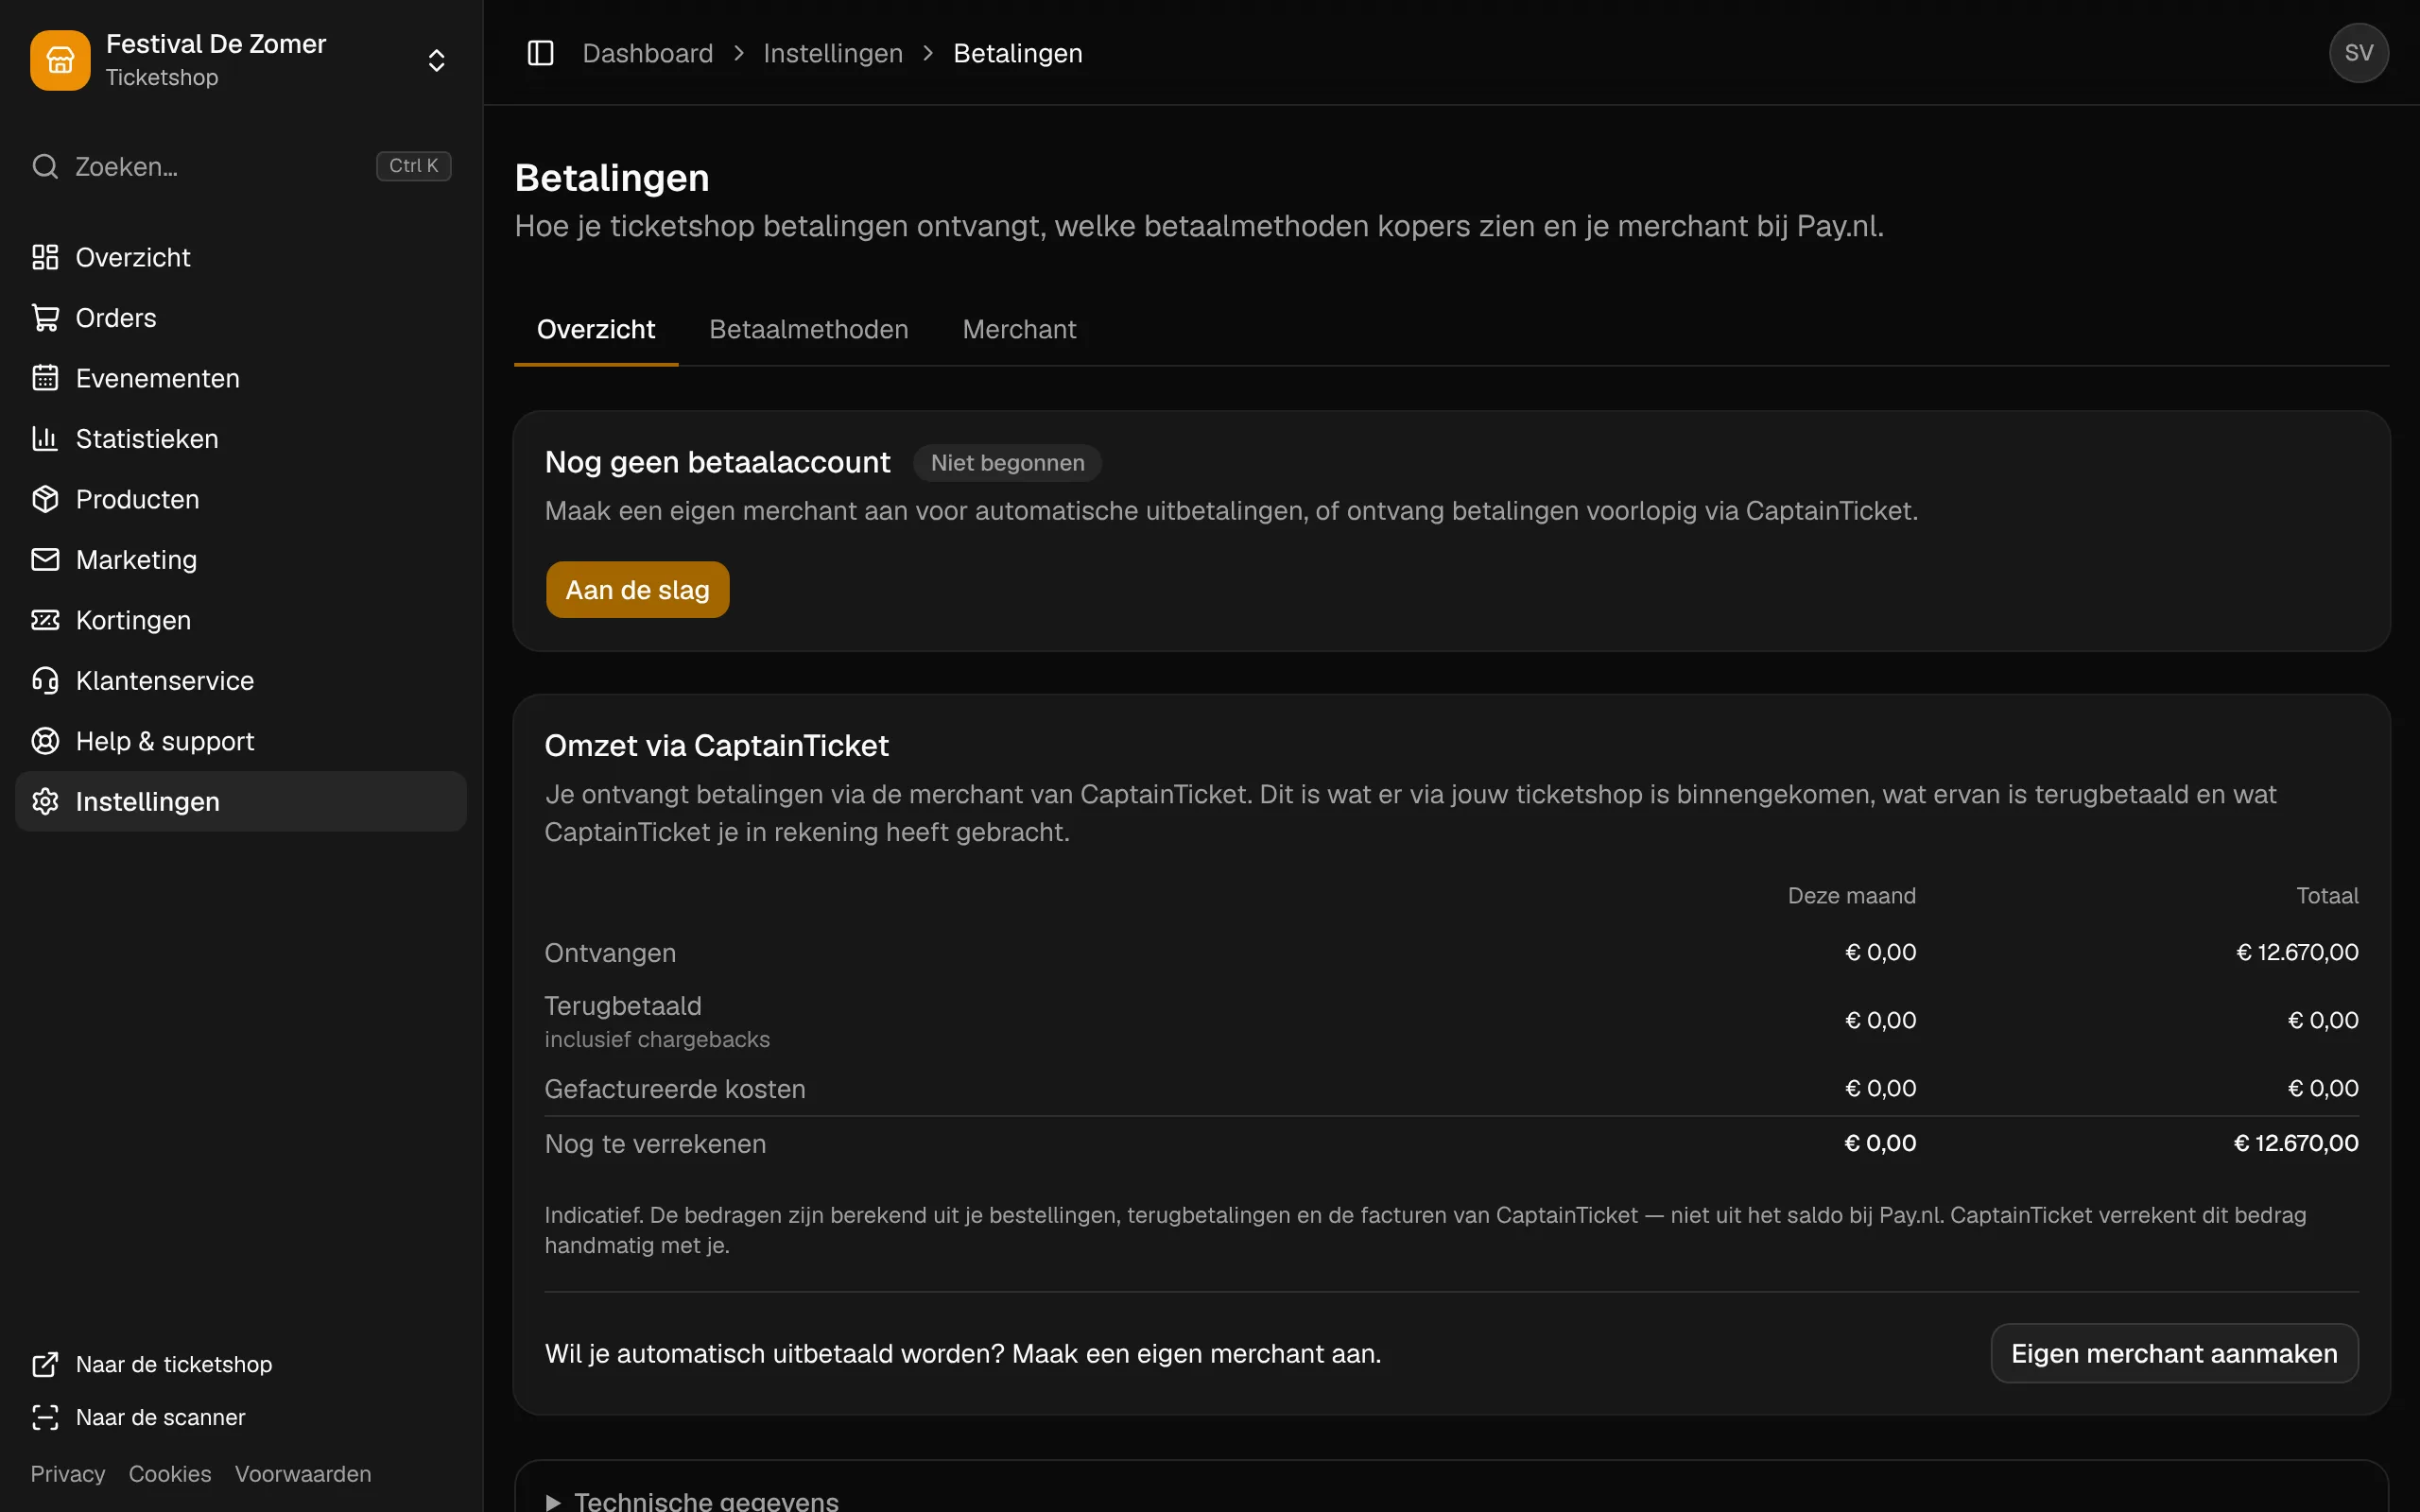Open Statistieken via the bar chart icon
This screenshot has height=1512, width=2420.
[x=45, y=439]
